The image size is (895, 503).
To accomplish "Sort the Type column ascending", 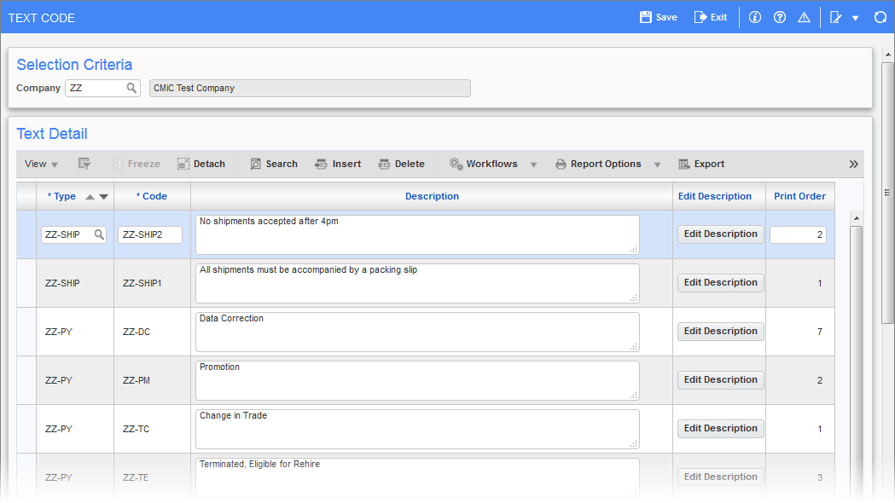I will (90, 196).
